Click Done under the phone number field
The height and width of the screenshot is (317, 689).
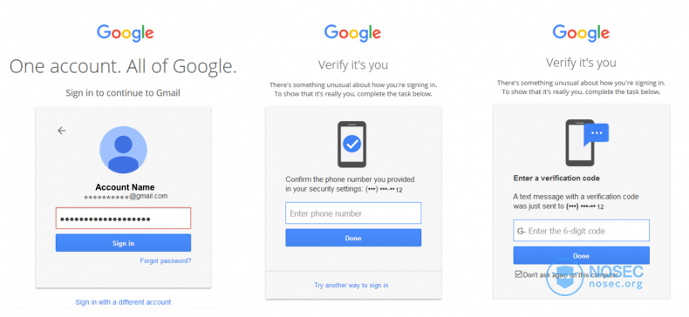coord(353,238)
